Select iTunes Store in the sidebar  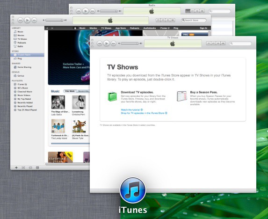(27, 55)
